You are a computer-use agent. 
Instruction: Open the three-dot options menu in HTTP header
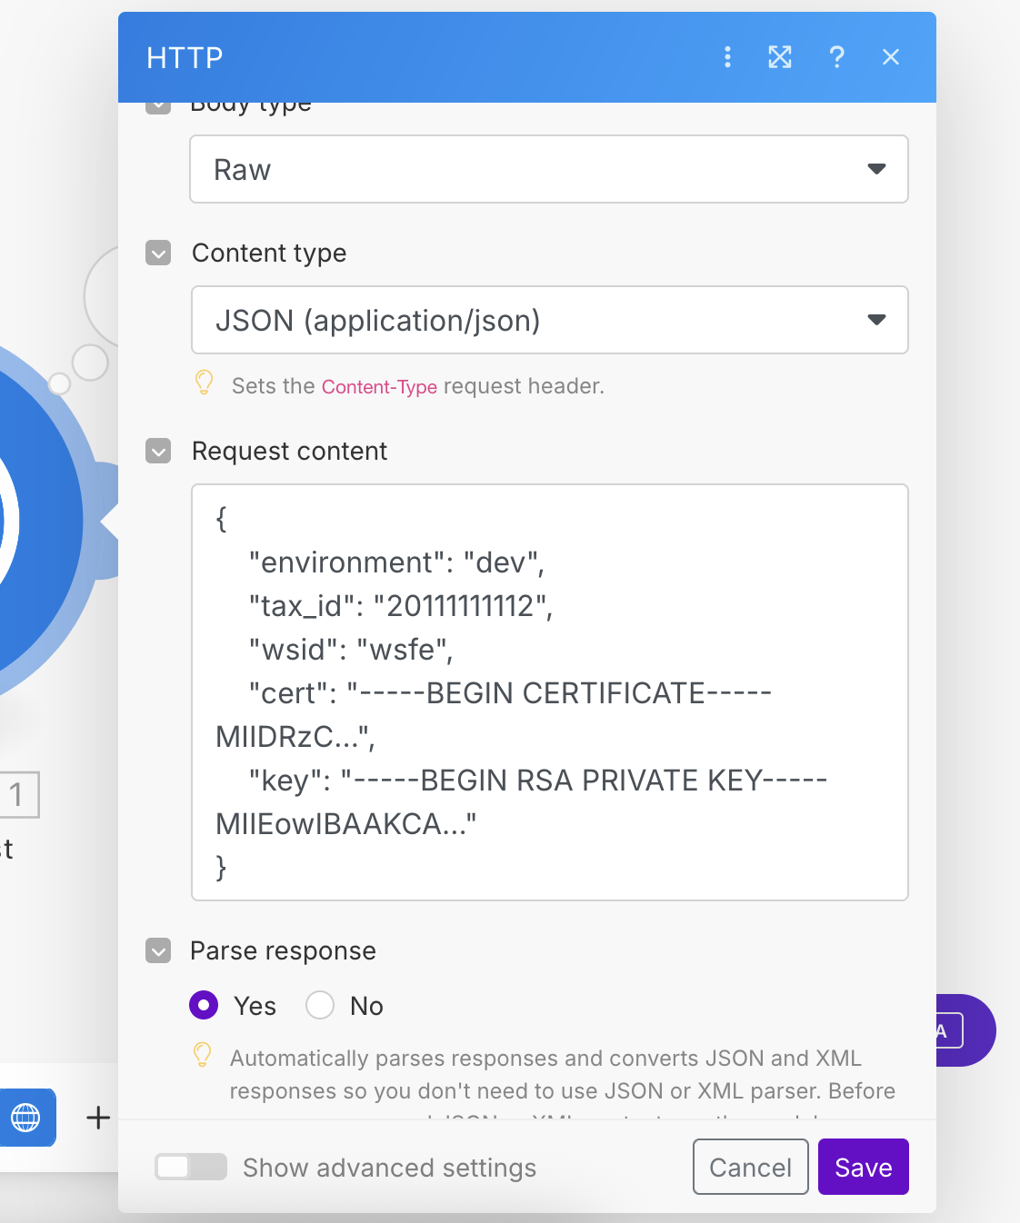727,57
